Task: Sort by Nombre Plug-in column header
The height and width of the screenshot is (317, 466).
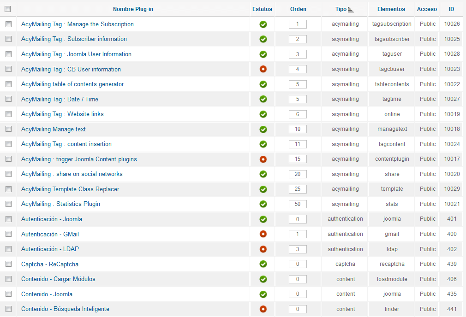Action: coord(133,9)
